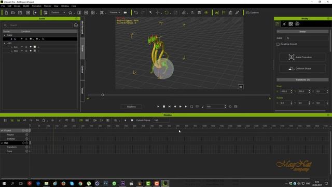This screenshot has width=332, height=187.
Task: Open the checkered material tab in Modify
Action: click(290, 24)
